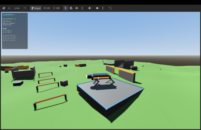Click the list select mode icon
Screen dimensions: 201x130
point(71,8)
